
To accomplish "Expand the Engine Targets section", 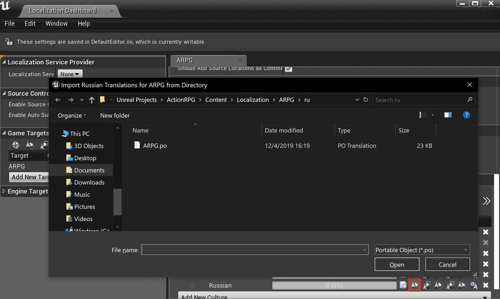I will pyautogui.click(x=4, y=191).
